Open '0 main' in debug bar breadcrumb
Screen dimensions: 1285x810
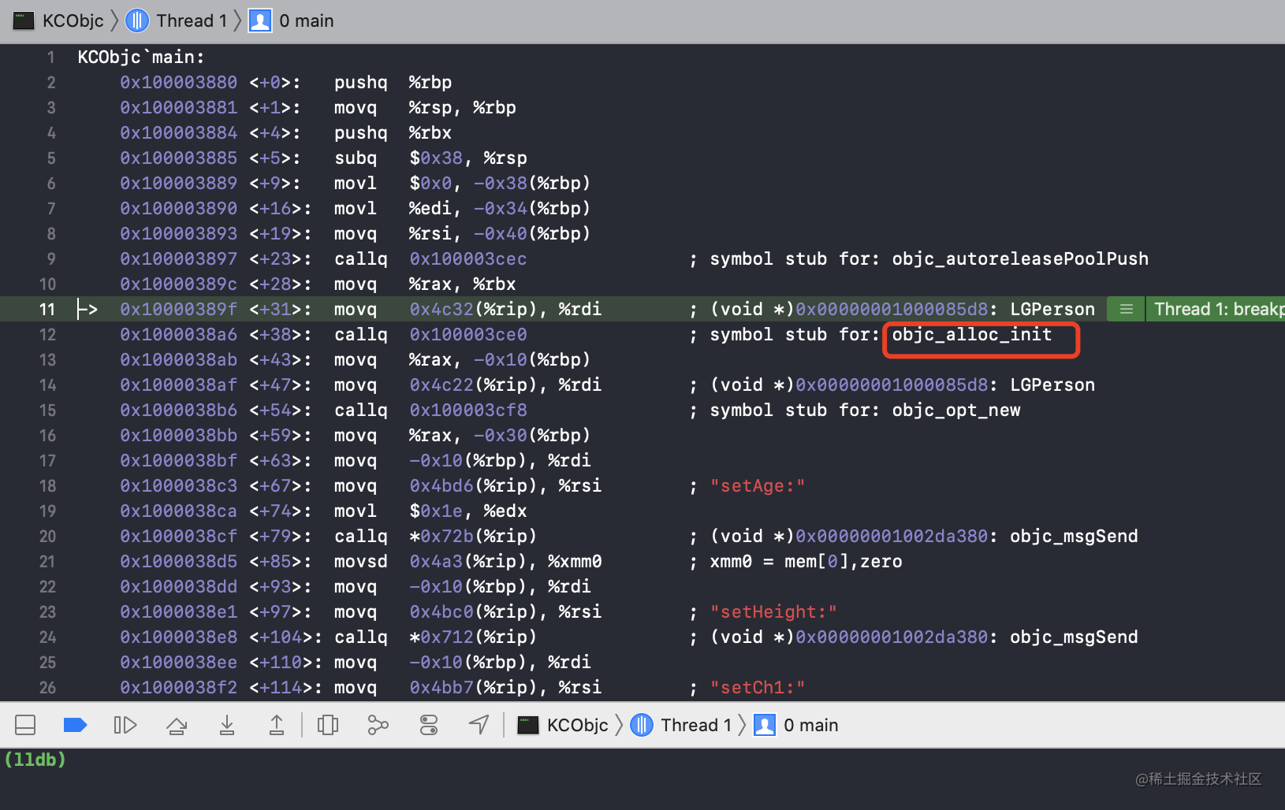(x=811, y=725)
